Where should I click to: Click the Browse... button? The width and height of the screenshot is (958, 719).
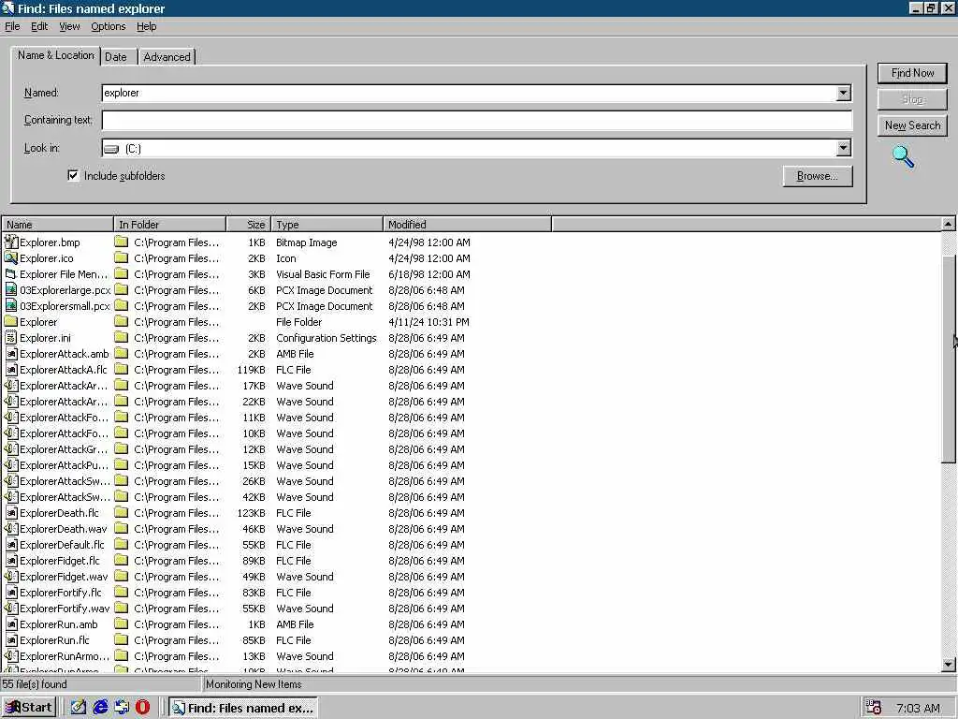tap(818, 176)
